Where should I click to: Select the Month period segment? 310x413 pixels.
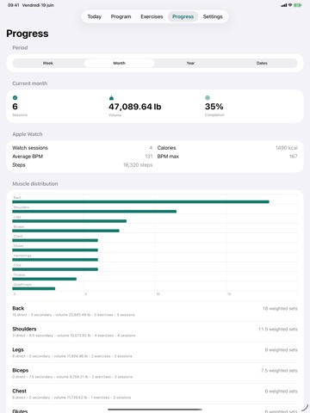pyautogui.click(x=119, y=63)
